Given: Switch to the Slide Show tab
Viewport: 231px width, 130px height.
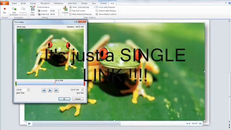Looking at the screenshot, I should (x=72, y=3).
